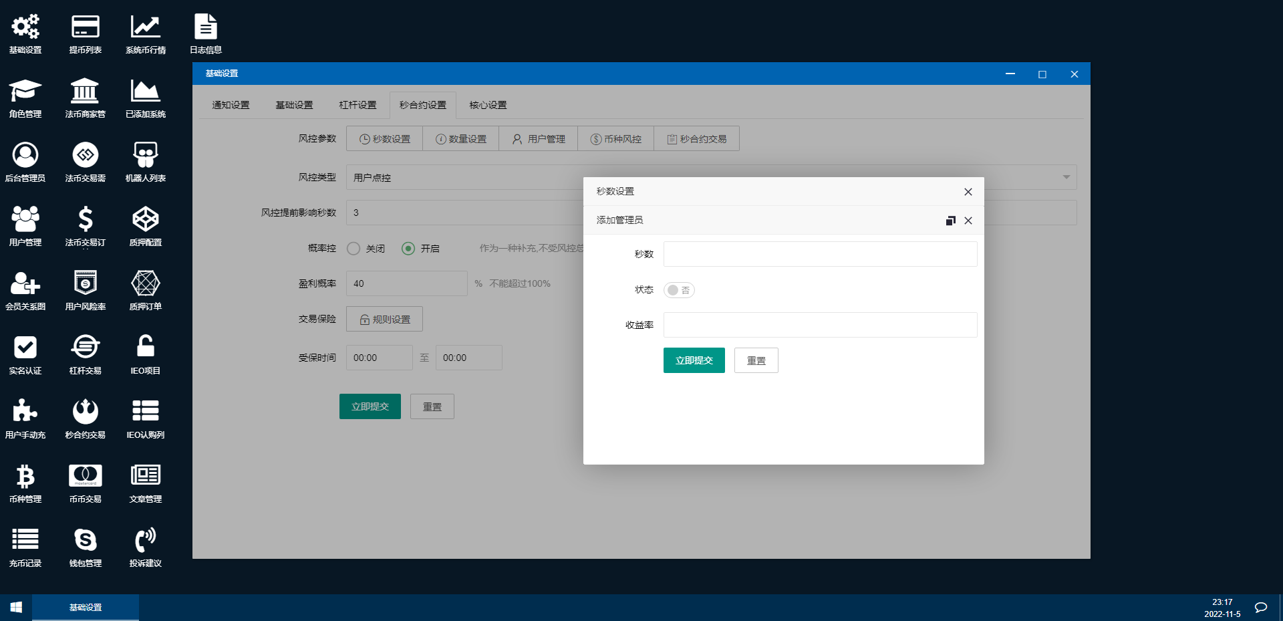Switch to the 核心设置 tab
This screenshot has height=621, width=1283.
(488, 105)
